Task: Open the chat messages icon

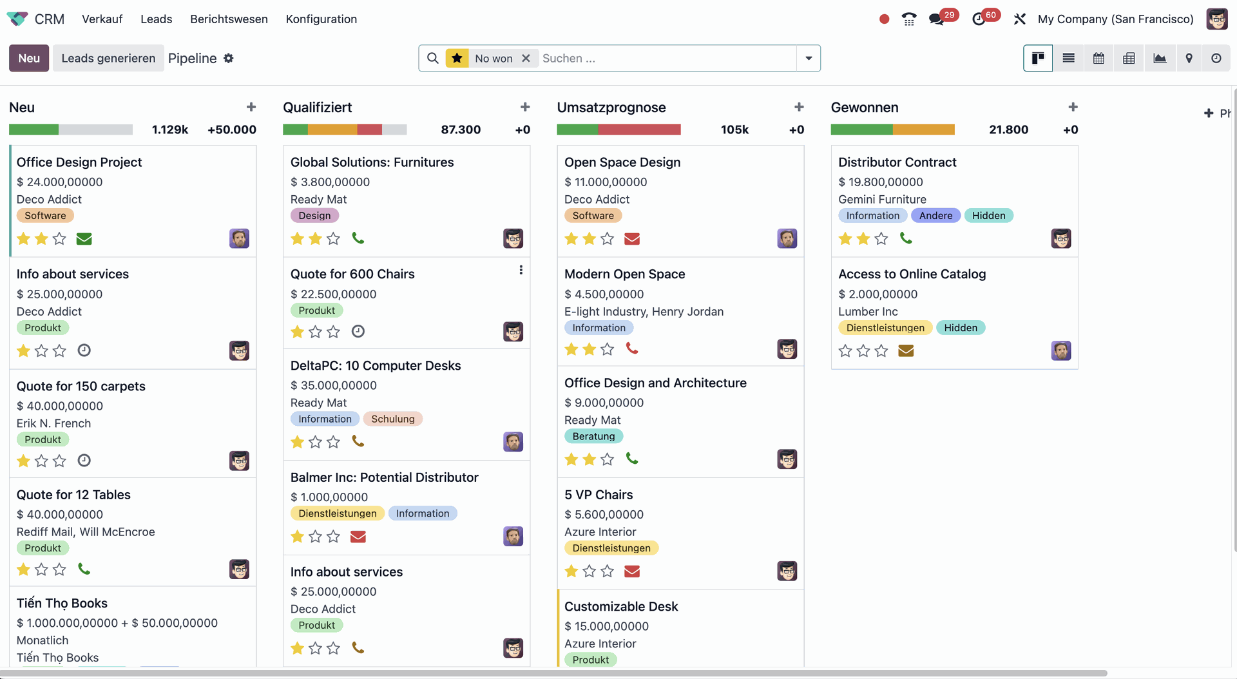Action: coord(936,19)
